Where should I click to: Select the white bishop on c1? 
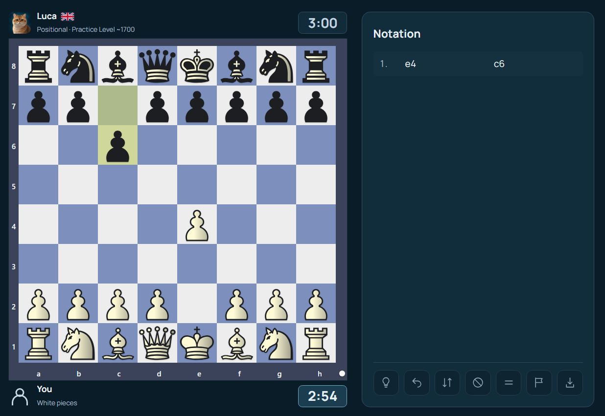coord(117,343)
